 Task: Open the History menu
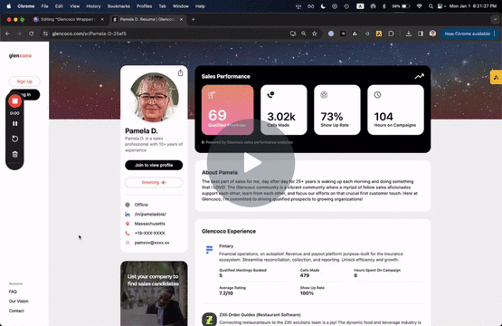[93, 6]
